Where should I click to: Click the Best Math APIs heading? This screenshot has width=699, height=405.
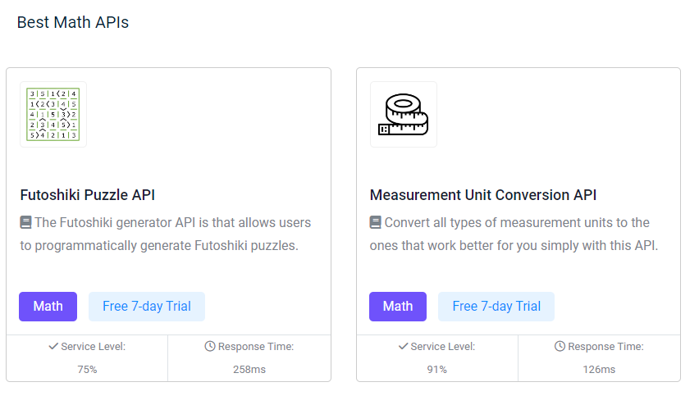(x=73, y=22)
